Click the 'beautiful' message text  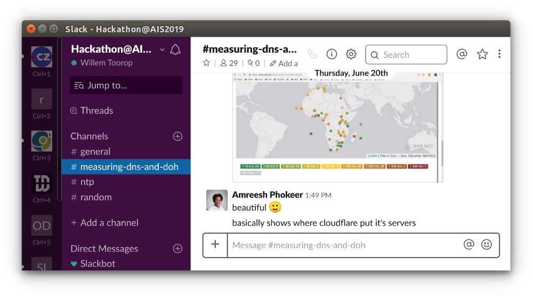[249, 208]
